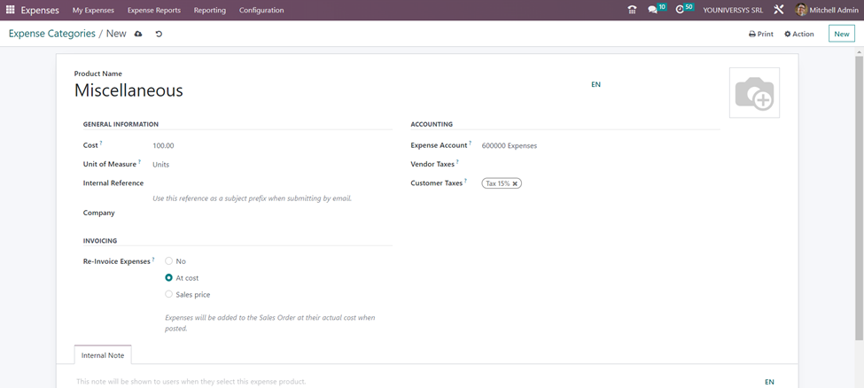The image size is (864, 388).
Task: Select the At cost radio button
Action: [x=169, y=278]
